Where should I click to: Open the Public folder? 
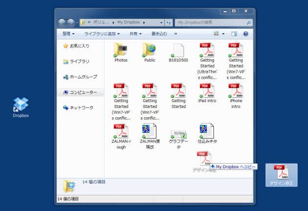click(150, 51)
